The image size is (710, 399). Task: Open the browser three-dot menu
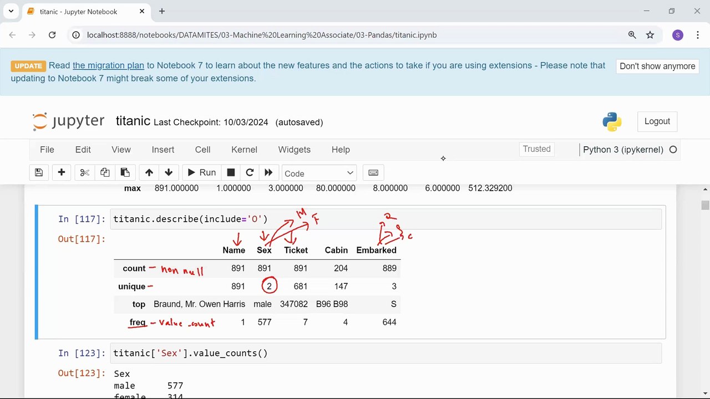tap(697, 35)
